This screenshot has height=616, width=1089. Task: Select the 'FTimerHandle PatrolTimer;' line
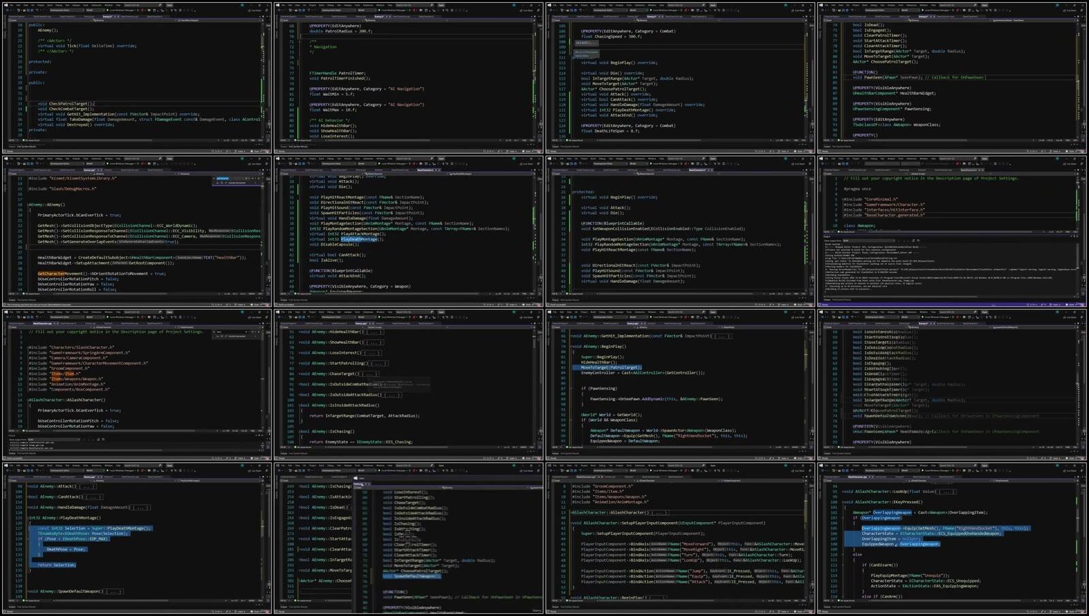338,73
